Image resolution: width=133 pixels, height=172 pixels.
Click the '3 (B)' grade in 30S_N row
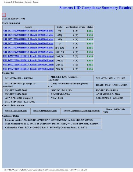[76, 56]
